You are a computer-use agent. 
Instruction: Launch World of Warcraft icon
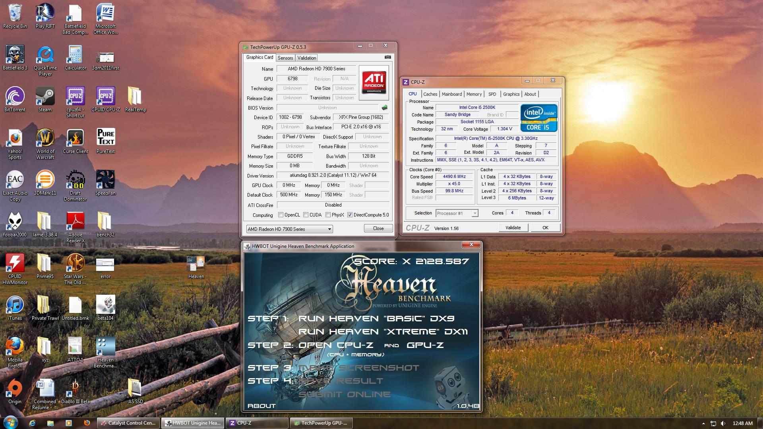[x=45, y=144]
